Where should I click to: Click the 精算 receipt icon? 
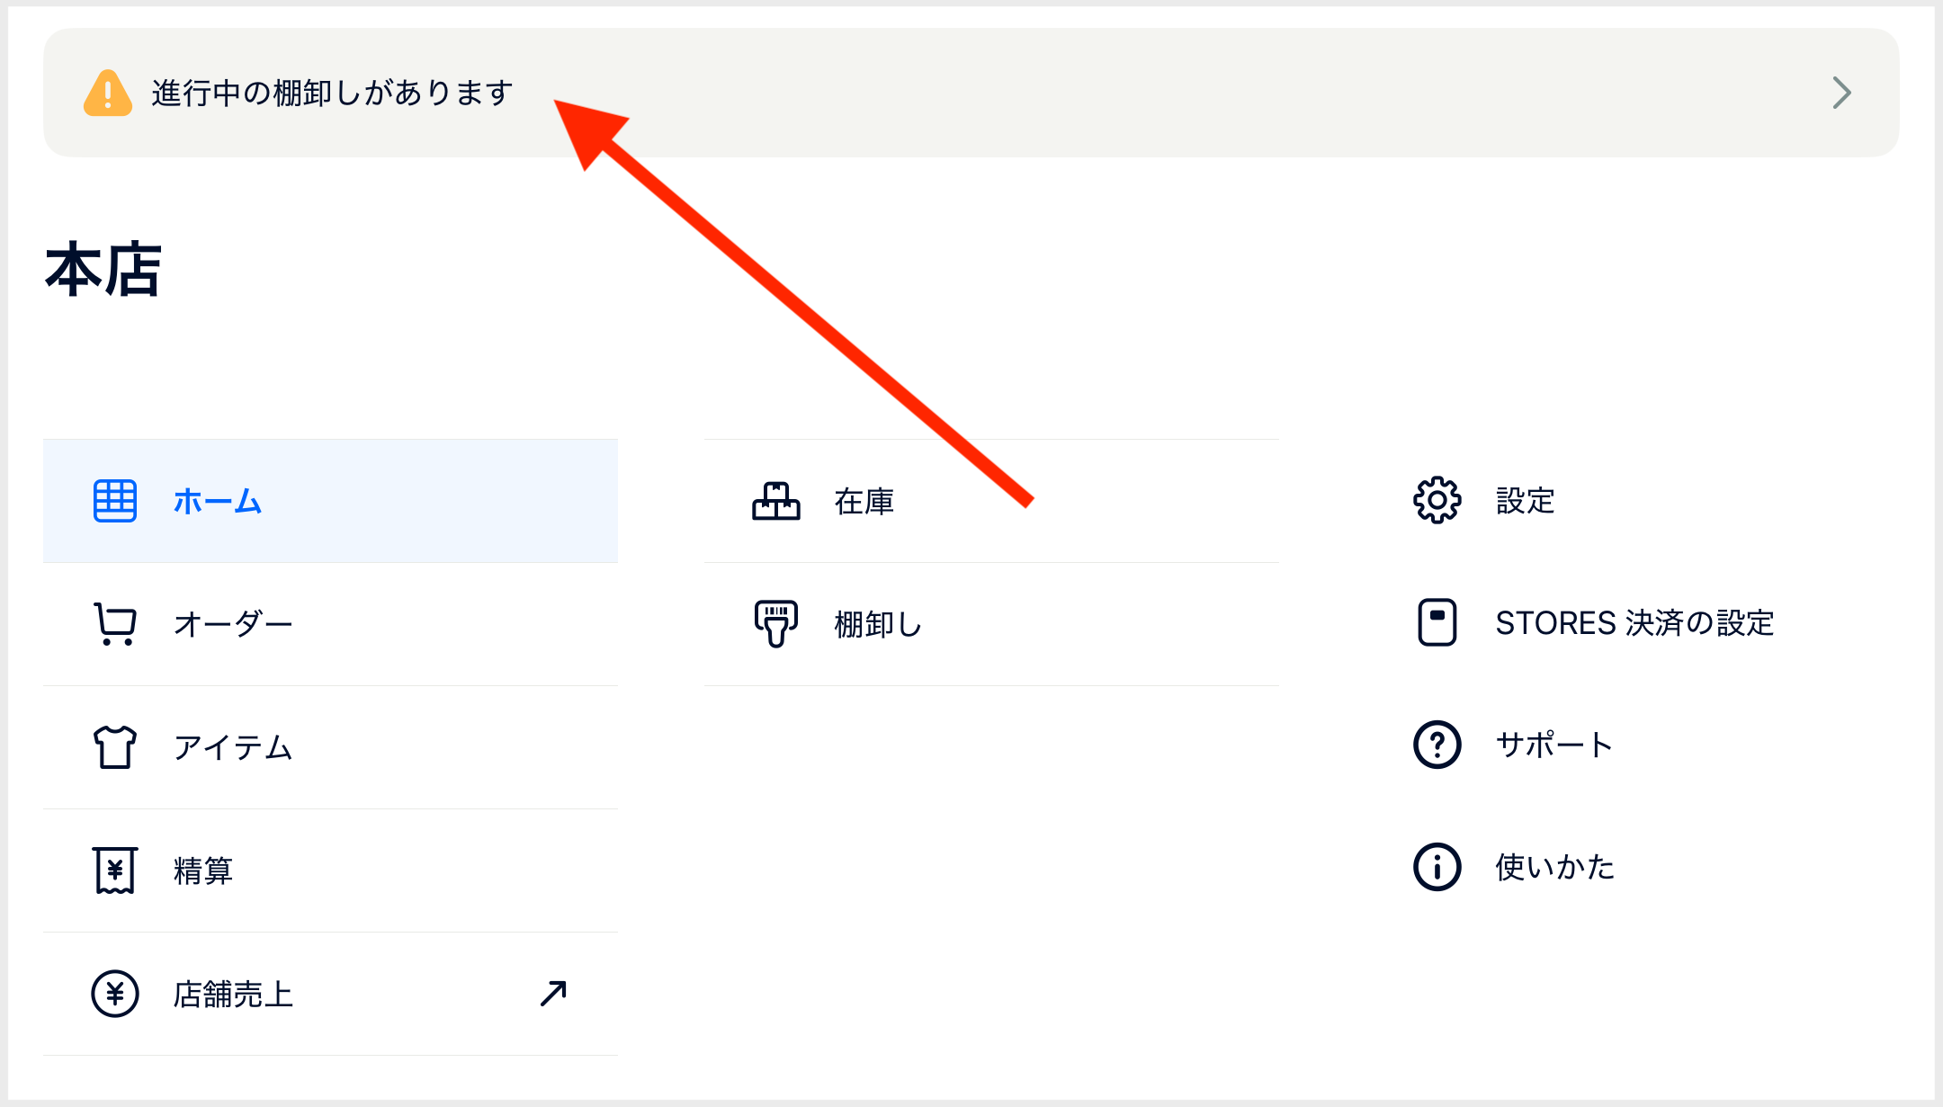115,870
